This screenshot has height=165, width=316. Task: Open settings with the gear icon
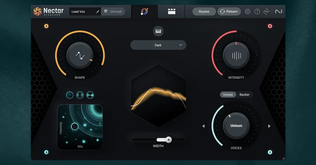[x=248, y=12]
